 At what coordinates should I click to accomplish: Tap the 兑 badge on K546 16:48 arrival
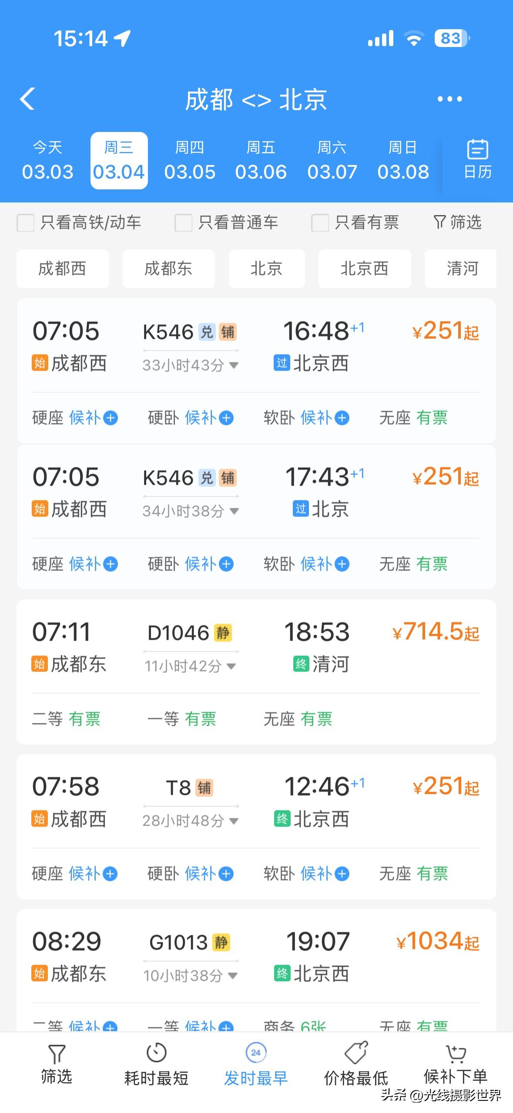pos(207,332)
